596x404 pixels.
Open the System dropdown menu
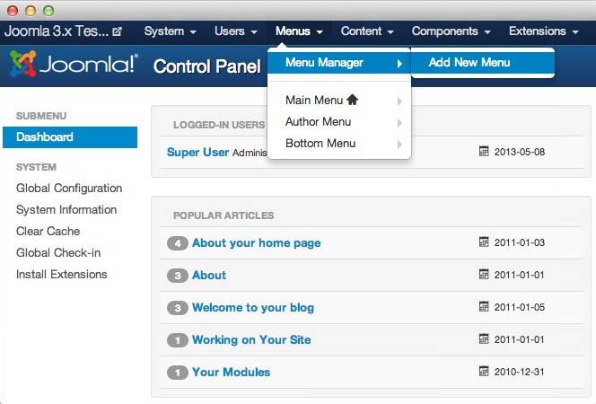point(170,31)
